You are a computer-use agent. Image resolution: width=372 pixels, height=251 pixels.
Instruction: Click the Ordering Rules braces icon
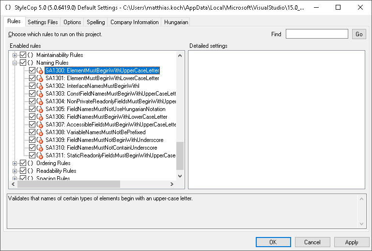pos(31,163)
